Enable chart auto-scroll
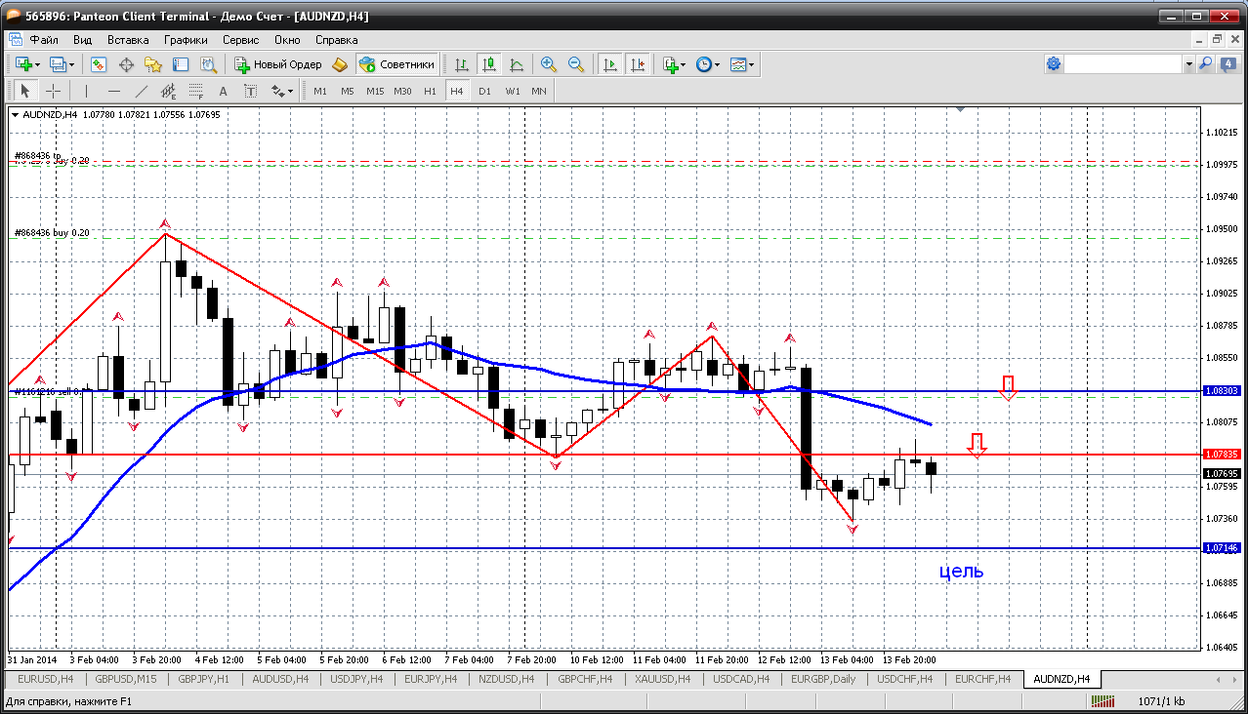This screenshot has width=1248, height=714. [x=610, y=64]
